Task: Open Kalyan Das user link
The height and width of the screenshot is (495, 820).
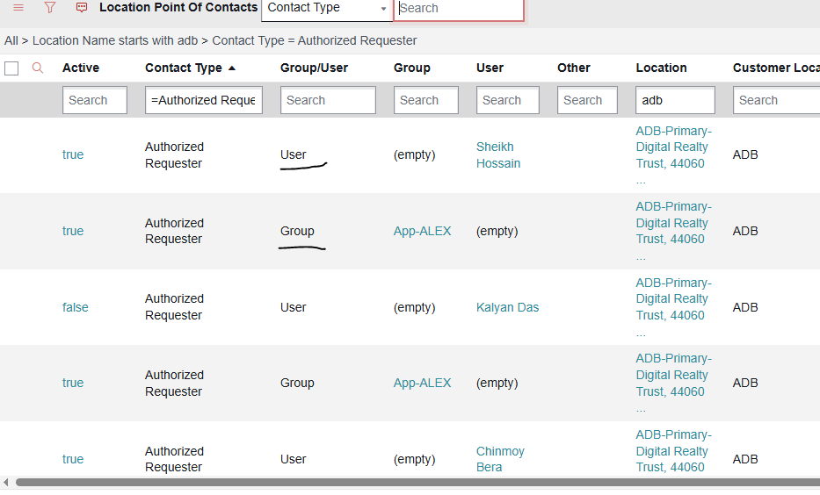Action: [x=507, y=307]
